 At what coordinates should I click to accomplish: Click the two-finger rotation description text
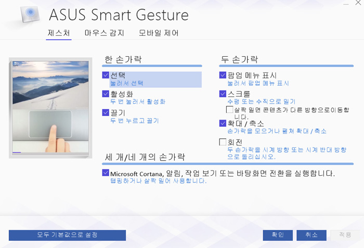tap(287, 153)
